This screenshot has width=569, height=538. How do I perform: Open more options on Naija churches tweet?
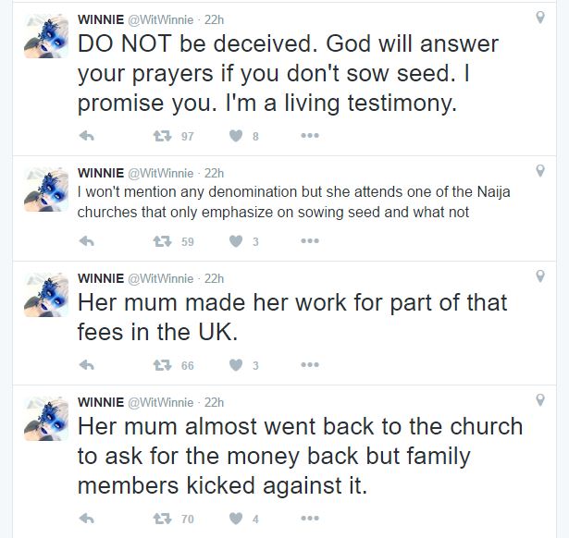[x=309, y=242]
